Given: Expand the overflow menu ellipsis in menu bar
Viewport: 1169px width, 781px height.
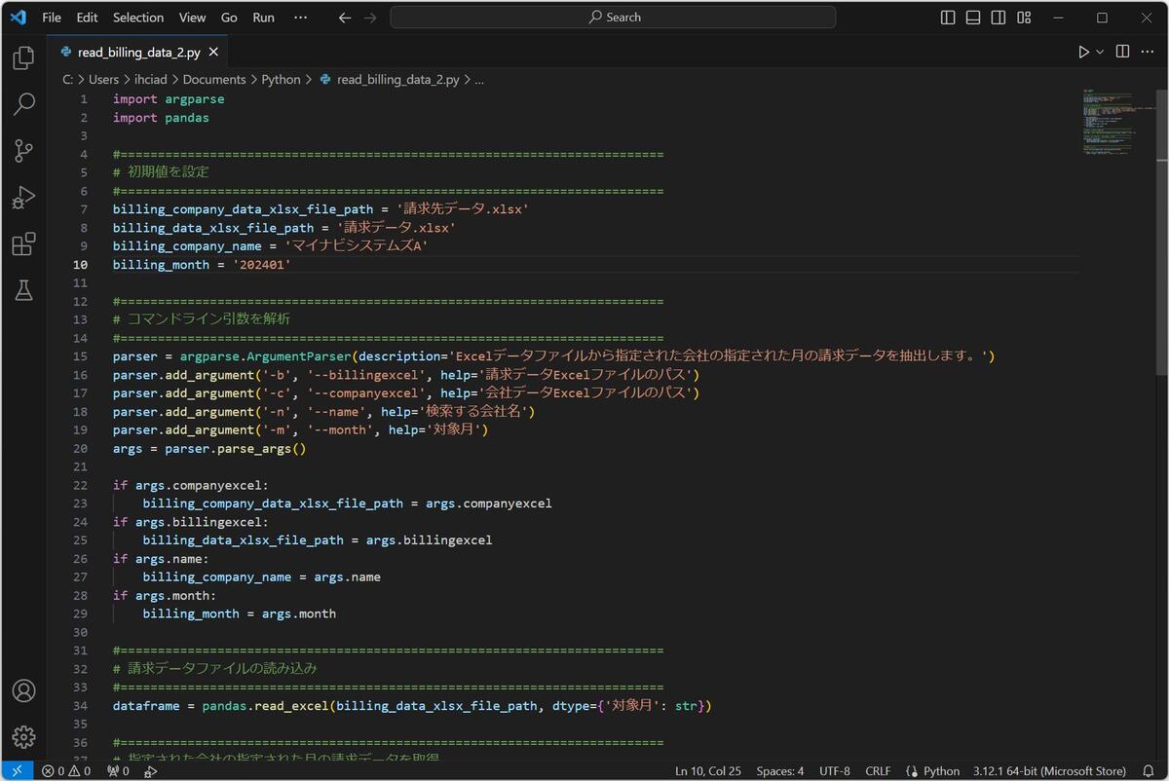Looking at the screenshot, I should pyautogui.click(x=300, y=18).
